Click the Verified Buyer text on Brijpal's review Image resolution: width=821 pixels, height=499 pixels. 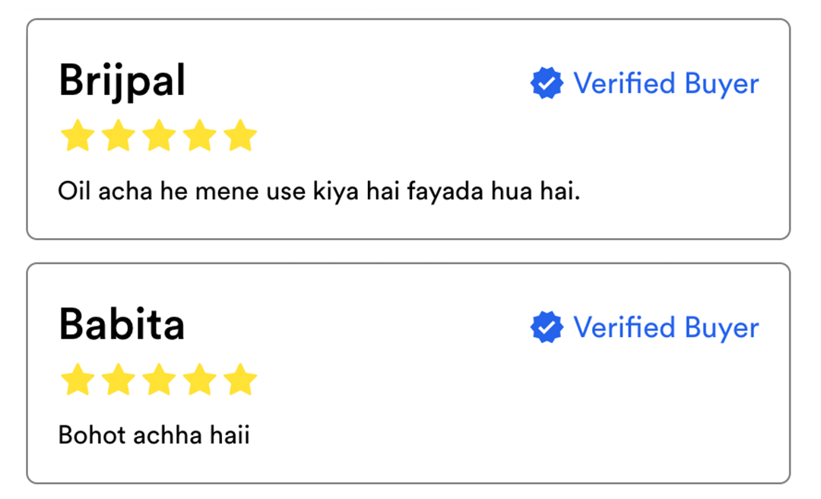click(x=666, y=83)
